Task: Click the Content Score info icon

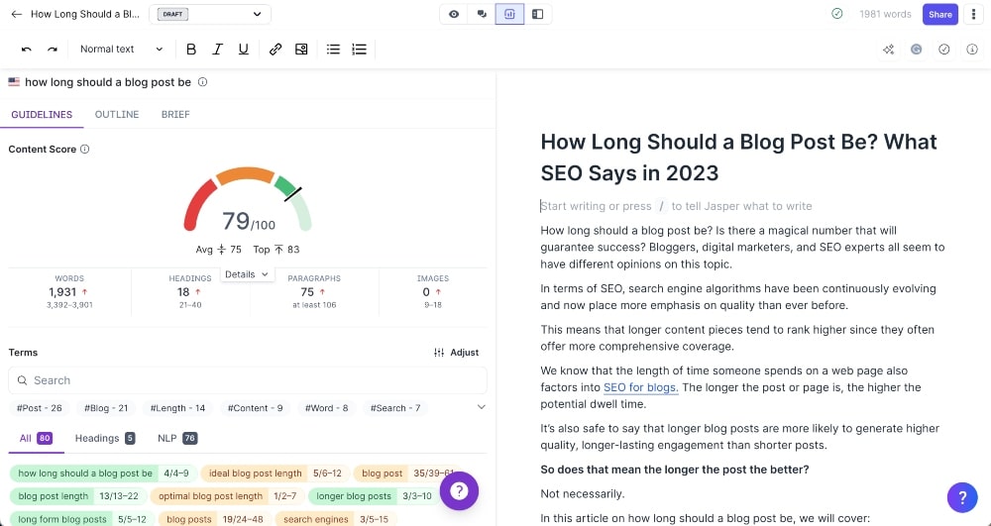Action: pos(84,149)
